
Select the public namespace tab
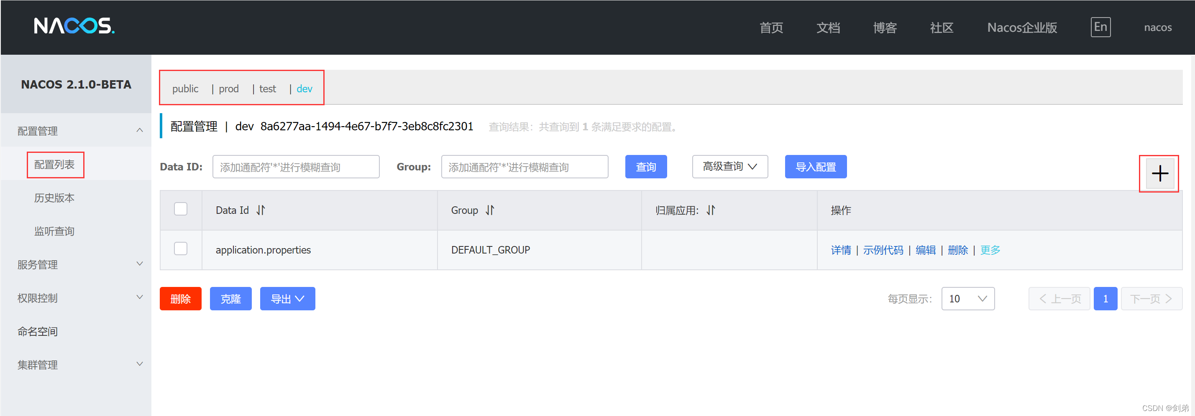click(x=185, y=89)
